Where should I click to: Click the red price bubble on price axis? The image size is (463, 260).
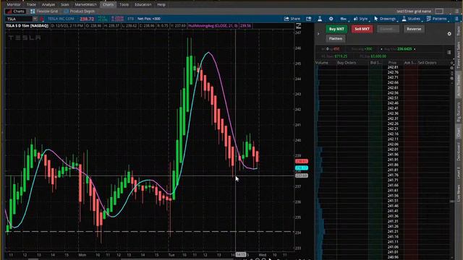[x=302, y=161]
